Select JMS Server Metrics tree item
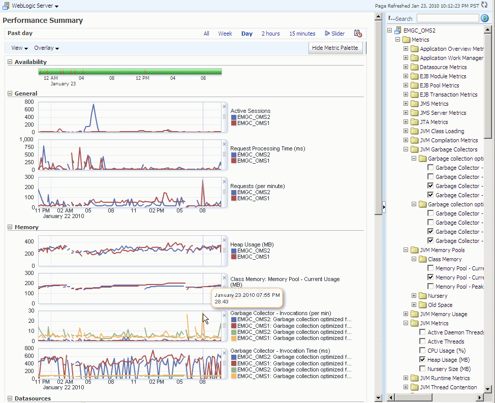Image resolution: width=495 pixels, height=403 pixels. [x=443, y=113]
